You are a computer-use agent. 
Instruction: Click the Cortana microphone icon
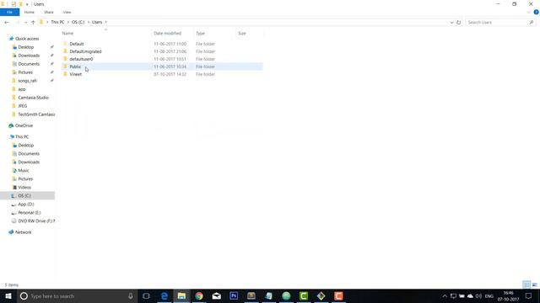(131, 295)
